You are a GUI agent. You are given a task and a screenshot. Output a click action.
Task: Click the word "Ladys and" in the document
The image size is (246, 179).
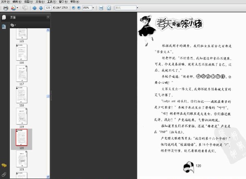[169, 101]
